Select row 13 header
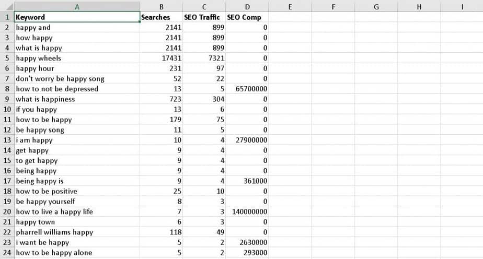The width and height of the screenshot is (483, 259). click(x=7, y=140)
